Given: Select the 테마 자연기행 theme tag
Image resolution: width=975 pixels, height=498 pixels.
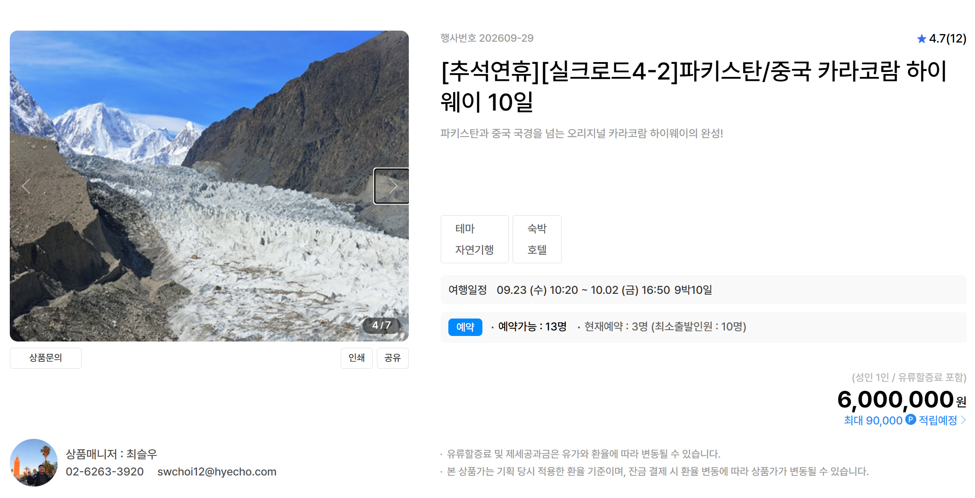Looking at the screenshot, I should (475, 239).
